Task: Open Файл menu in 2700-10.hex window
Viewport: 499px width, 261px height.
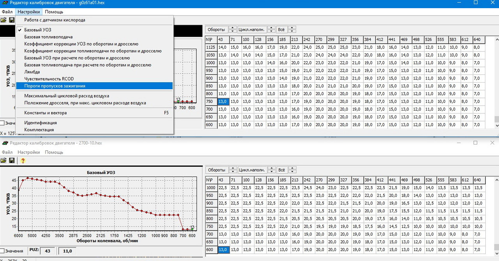Action: 7,152
